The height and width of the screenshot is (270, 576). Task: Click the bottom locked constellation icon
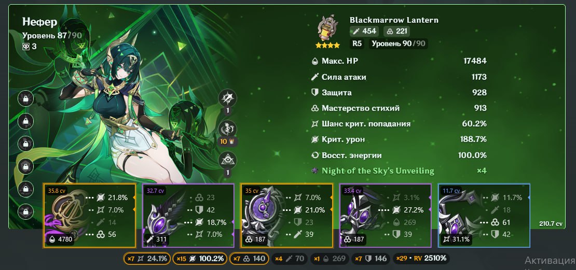coord(26,211)
